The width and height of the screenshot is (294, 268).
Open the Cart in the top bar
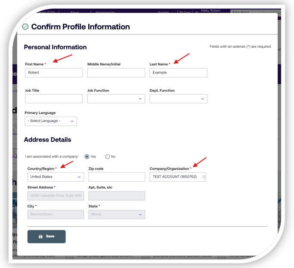(185, 12)
